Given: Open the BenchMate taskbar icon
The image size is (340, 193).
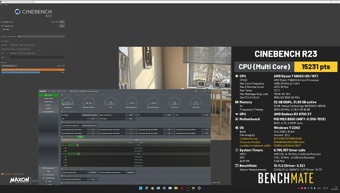Looking at the screenshot, I should click(x=193, y=188).
